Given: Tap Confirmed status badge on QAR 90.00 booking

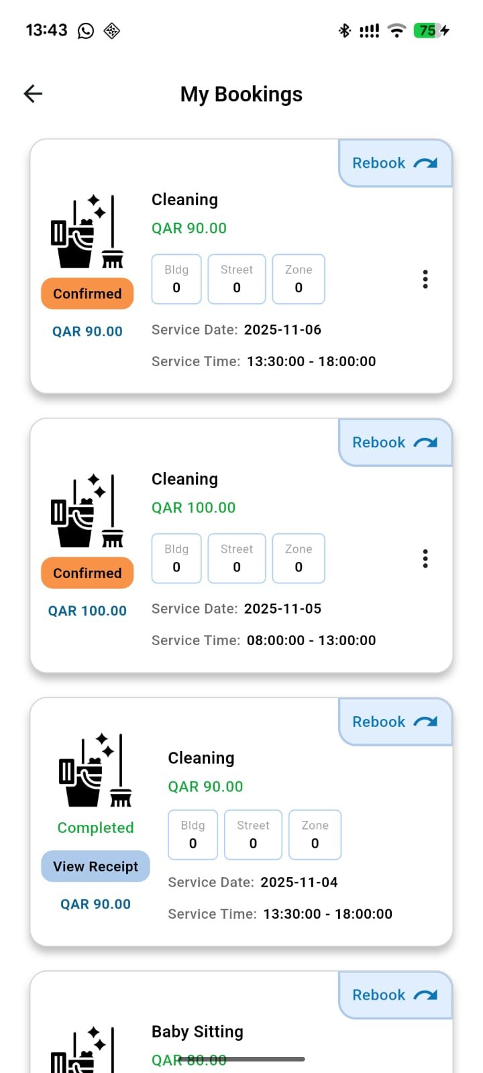Looking at the screenshot, I should 87,294.
